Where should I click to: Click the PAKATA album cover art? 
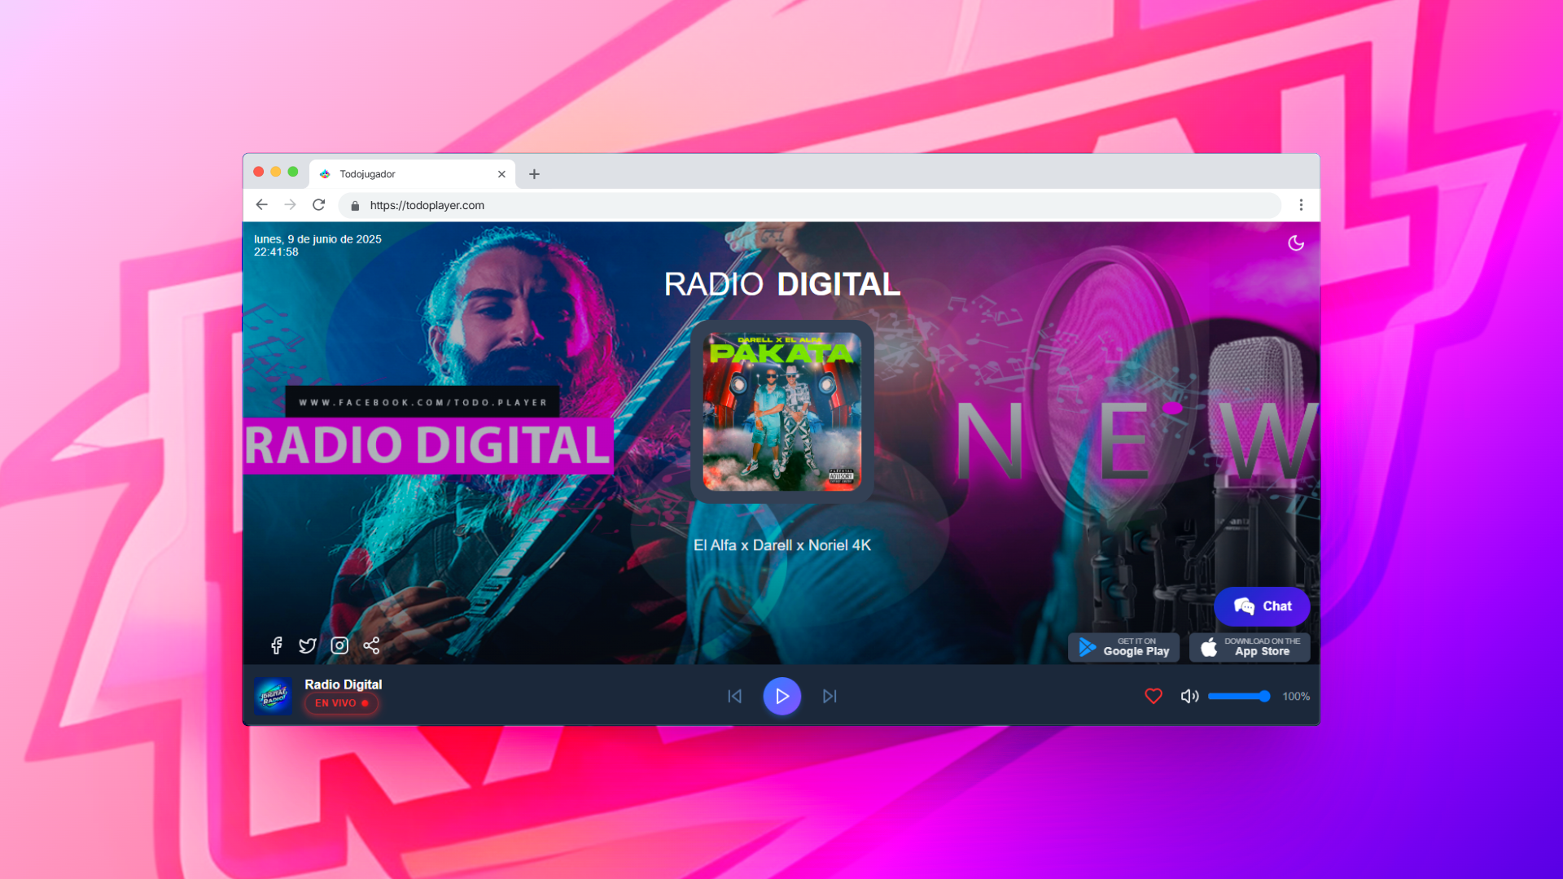781,411
